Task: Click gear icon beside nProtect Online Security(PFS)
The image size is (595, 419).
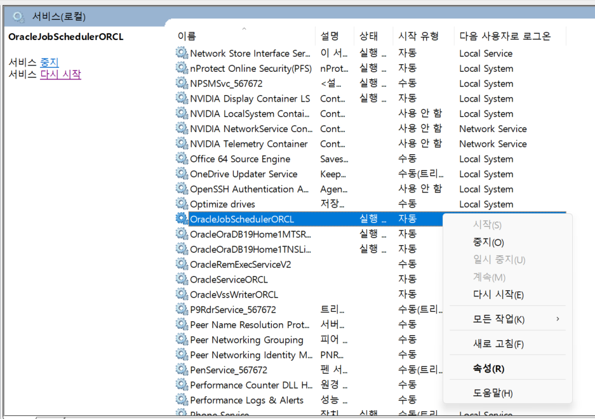Action: point(182,68)
